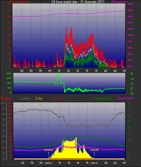The image size is (141, 167).
Task: Click the '24 hour graph day : 31 Gennaio 2011' heading
Action: tap(78, 2)
